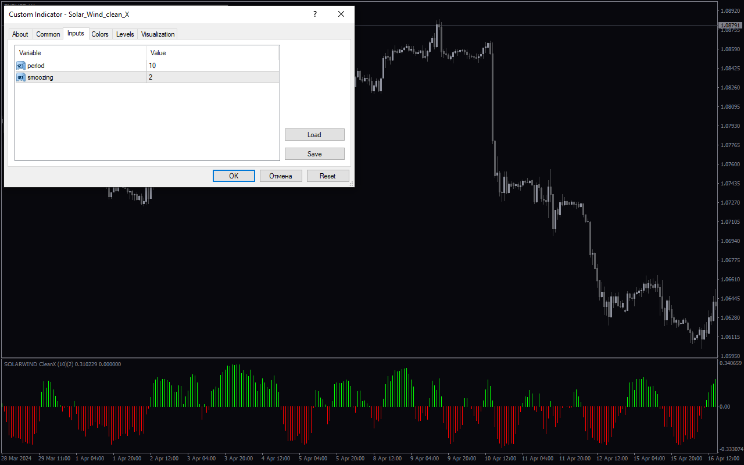This screenshot has height=465, width=744.
Task: Select the smoozing variable row
Action: pos(147,77)
